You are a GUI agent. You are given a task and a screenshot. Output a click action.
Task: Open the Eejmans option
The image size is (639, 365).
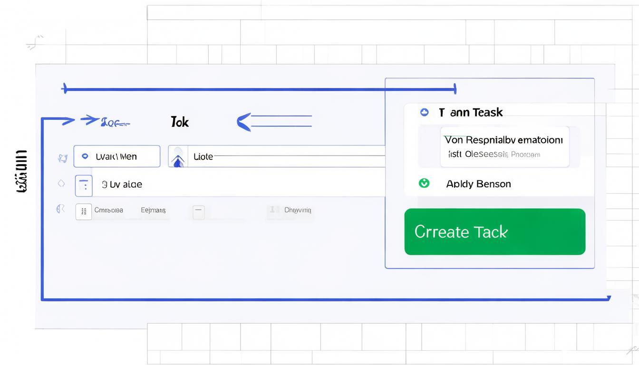tap(153, 210)
